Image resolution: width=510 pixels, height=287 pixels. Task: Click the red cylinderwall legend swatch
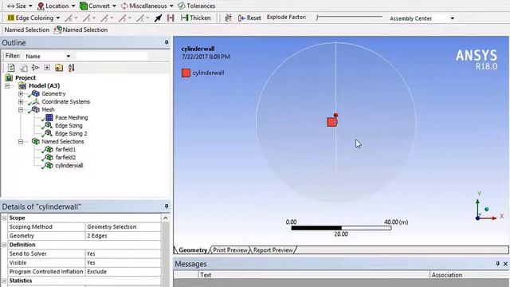click(x=186, y=73)
